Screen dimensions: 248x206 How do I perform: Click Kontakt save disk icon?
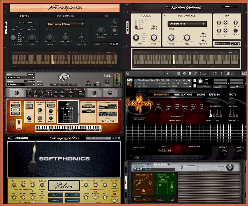click(179, 73)
